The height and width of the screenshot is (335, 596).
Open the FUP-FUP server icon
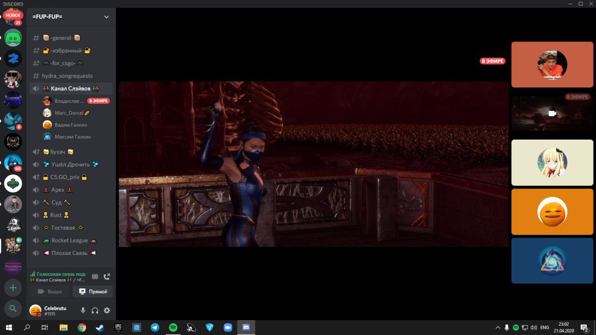pyautogui.click(x=13, y=246)
